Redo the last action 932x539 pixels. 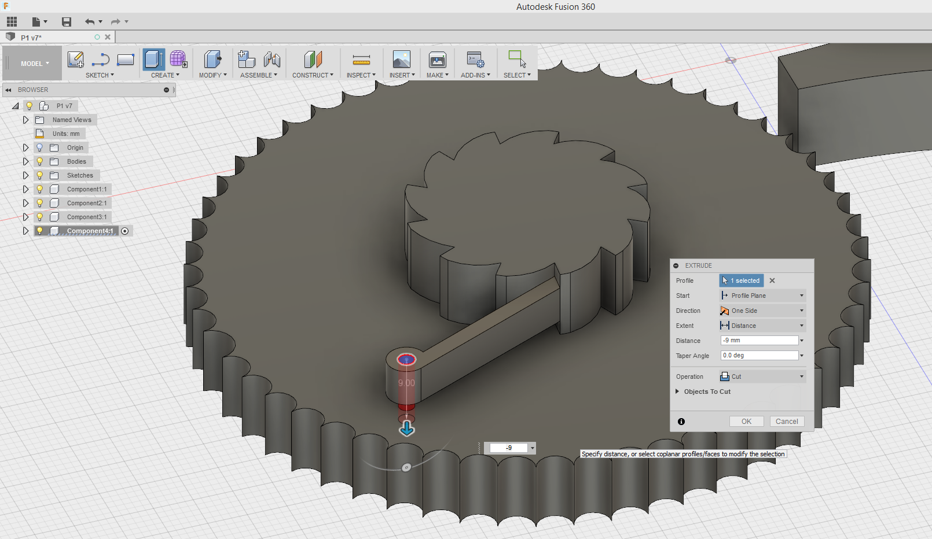click(x=116, y=22)
